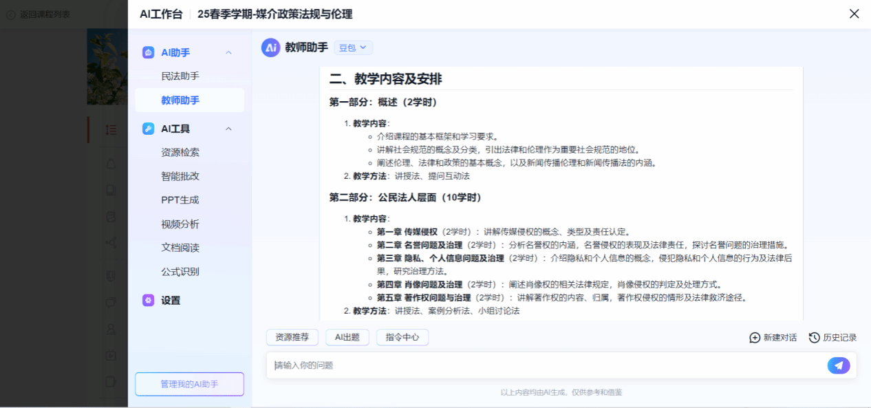Open the 豆包 model dropdown
Image resolution: width=871 pixels, height=408 pixels.
tap(353, 47)
